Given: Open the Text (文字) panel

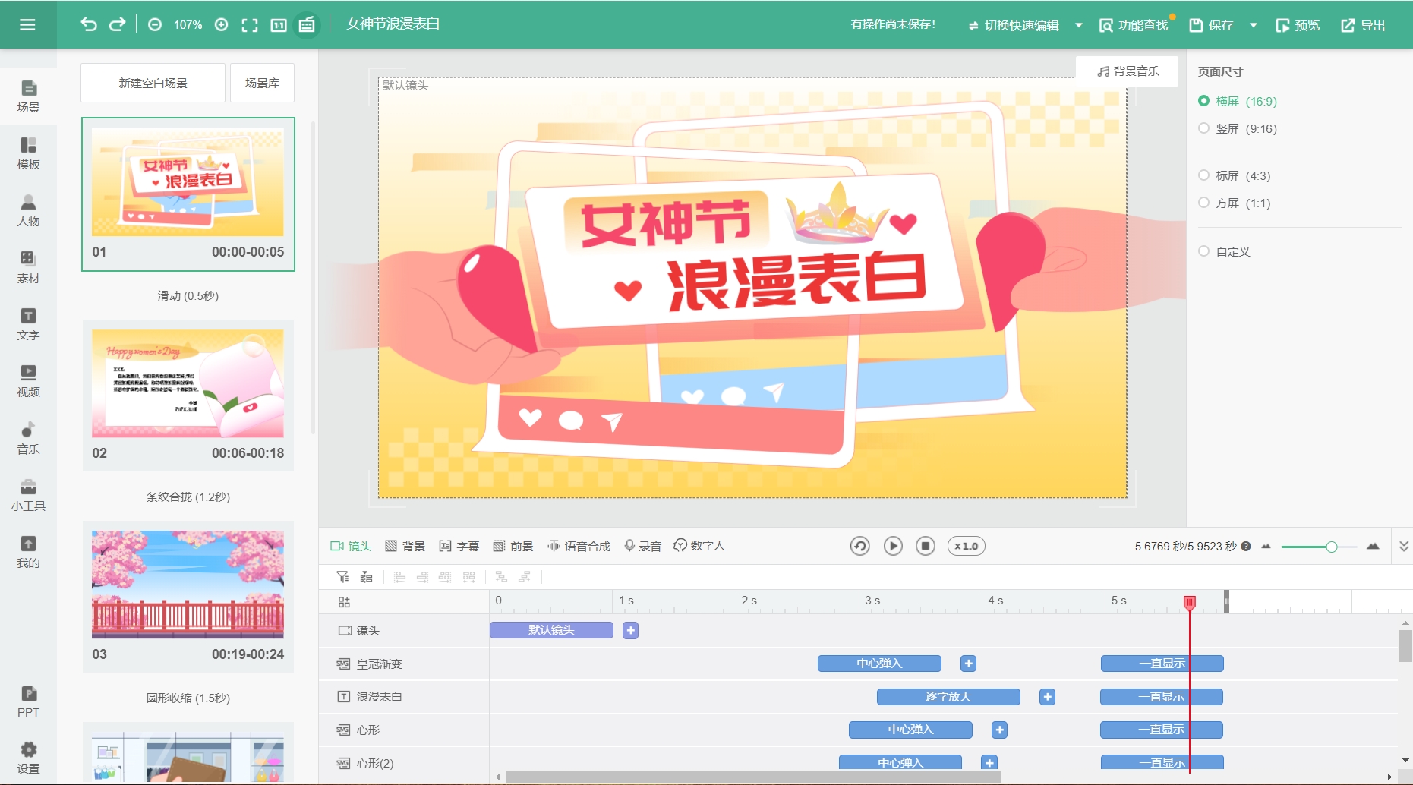Looking at the screenshot, I should (x=28, y=324).
